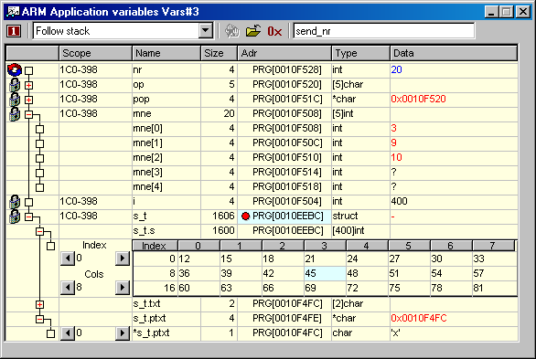The image size is (536, 359).
Task: Click the red '1' window number icon
Action: click(14, 31)
